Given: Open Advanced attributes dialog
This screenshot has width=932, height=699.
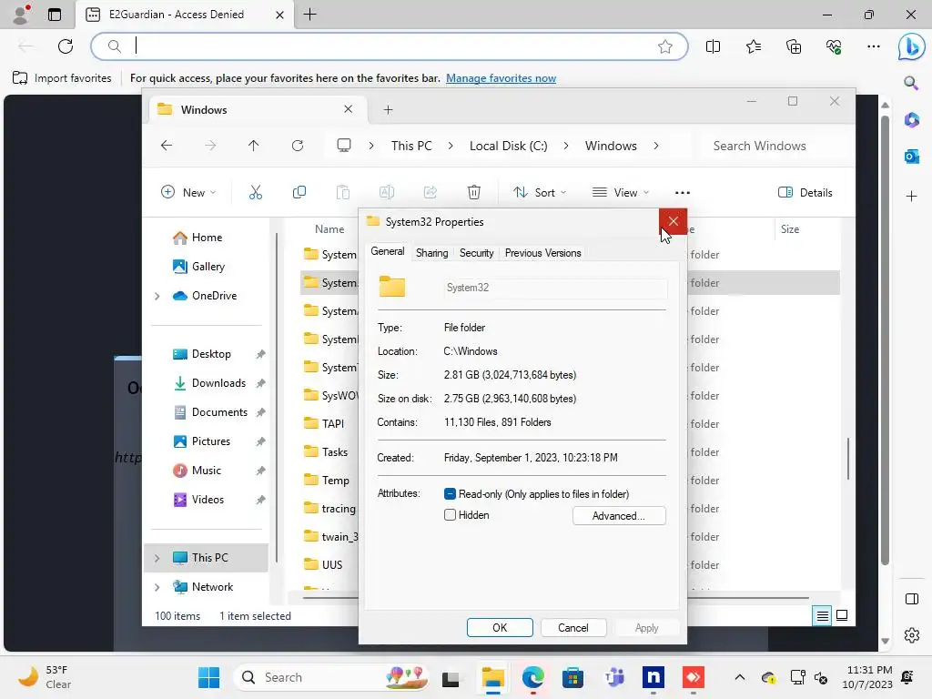Looking at the screenshot, I should [x=619, y=516].
